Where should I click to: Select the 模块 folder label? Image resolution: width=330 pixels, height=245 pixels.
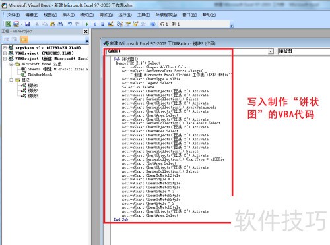[26, 80]
